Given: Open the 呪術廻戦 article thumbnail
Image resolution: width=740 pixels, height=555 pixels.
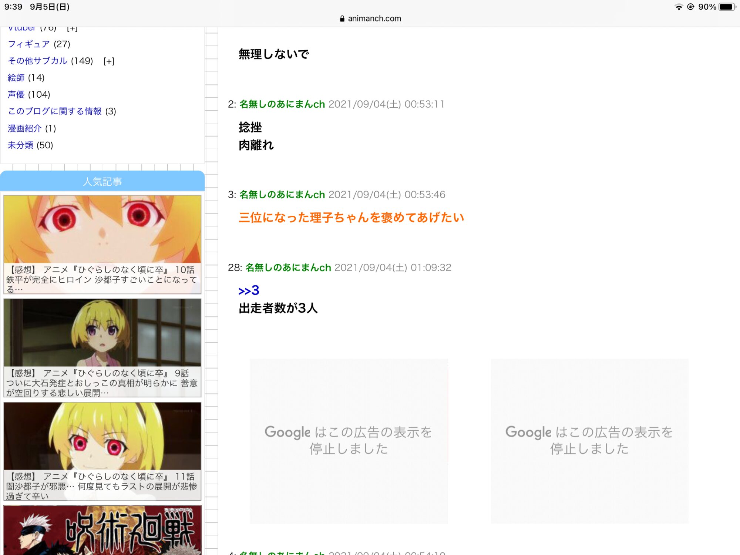Looking at the screenshot, I should tap(102, 530).
